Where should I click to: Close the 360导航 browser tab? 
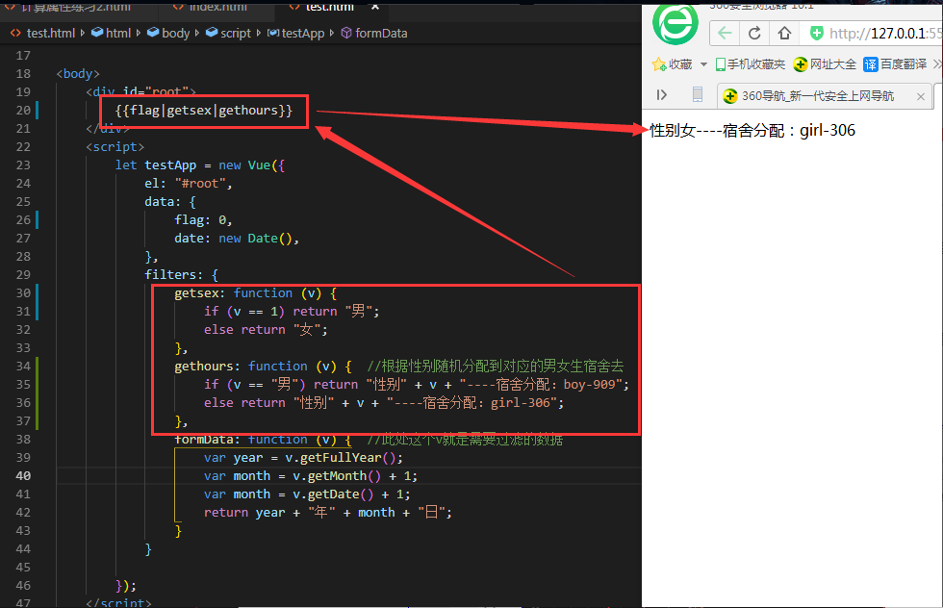point(920,96)
